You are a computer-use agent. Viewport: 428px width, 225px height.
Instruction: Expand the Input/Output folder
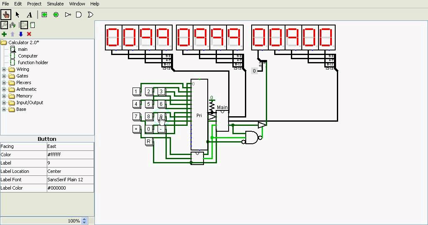click(4, 102)
